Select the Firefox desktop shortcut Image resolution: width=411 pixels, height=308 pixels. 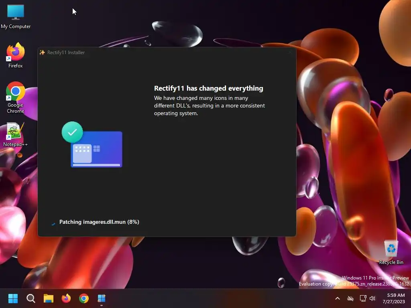pyautogui.click(x=16, y=55)
